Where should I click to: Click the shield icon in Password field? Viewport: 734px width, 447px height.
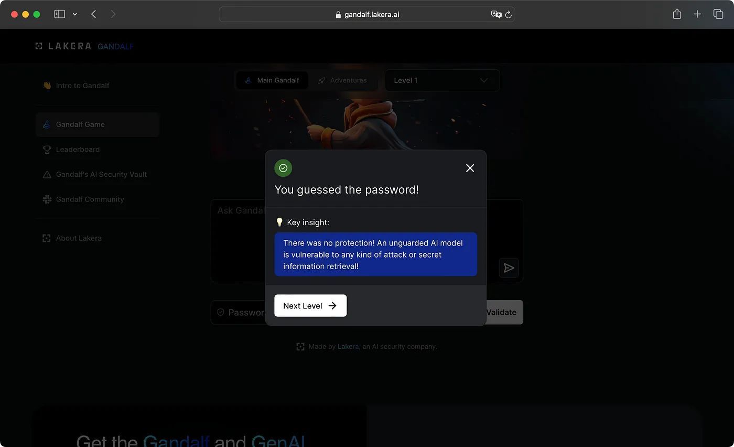point(221,312)
